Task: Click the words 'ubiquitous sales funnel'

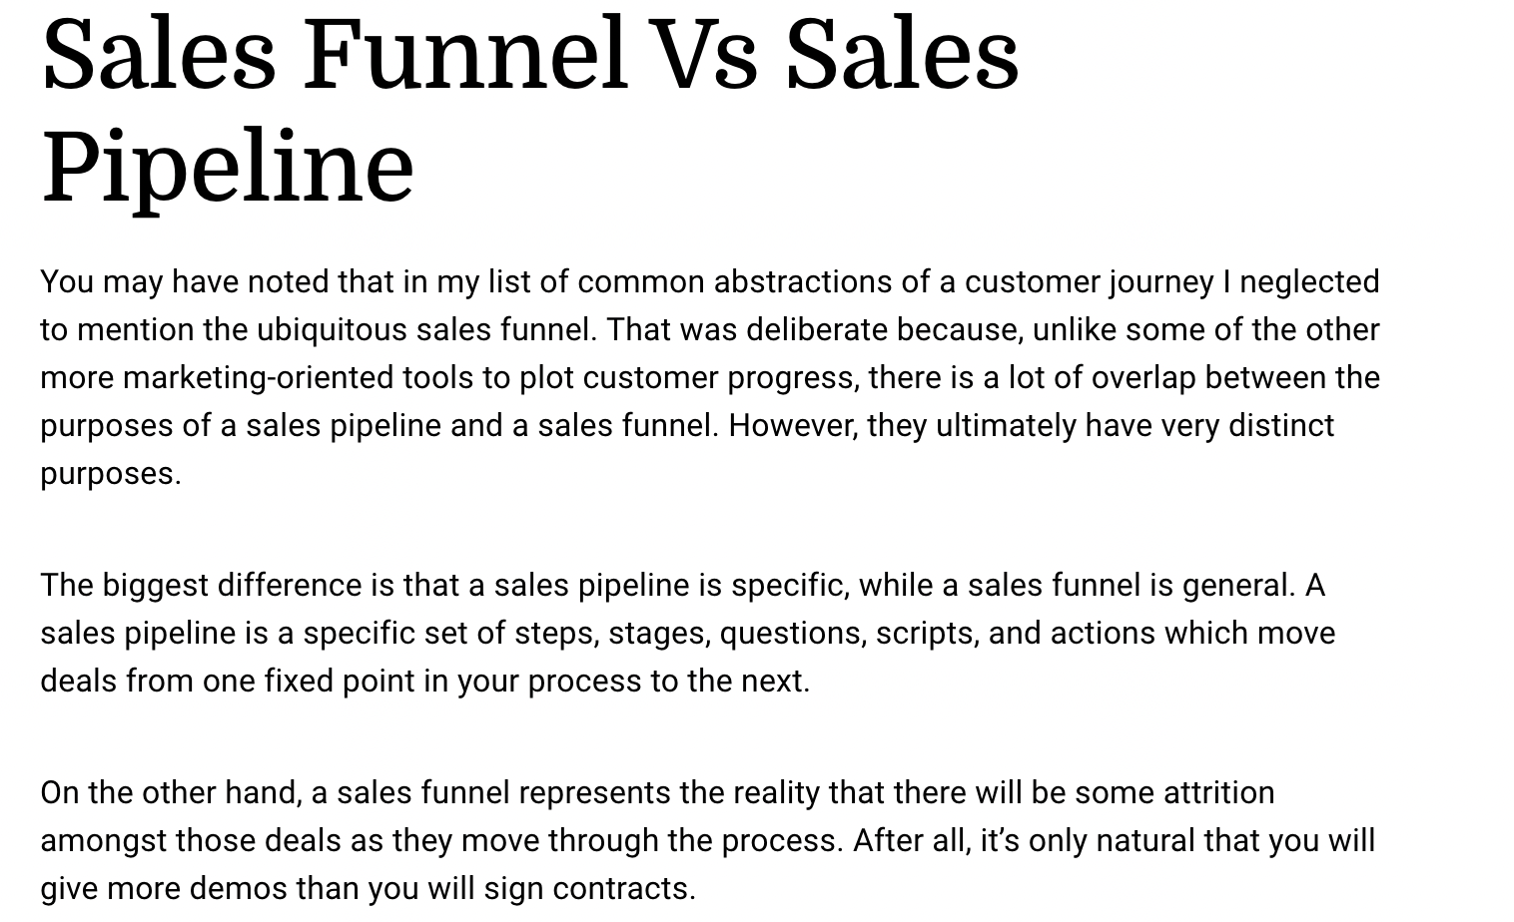Action: (x=426, y=330)
